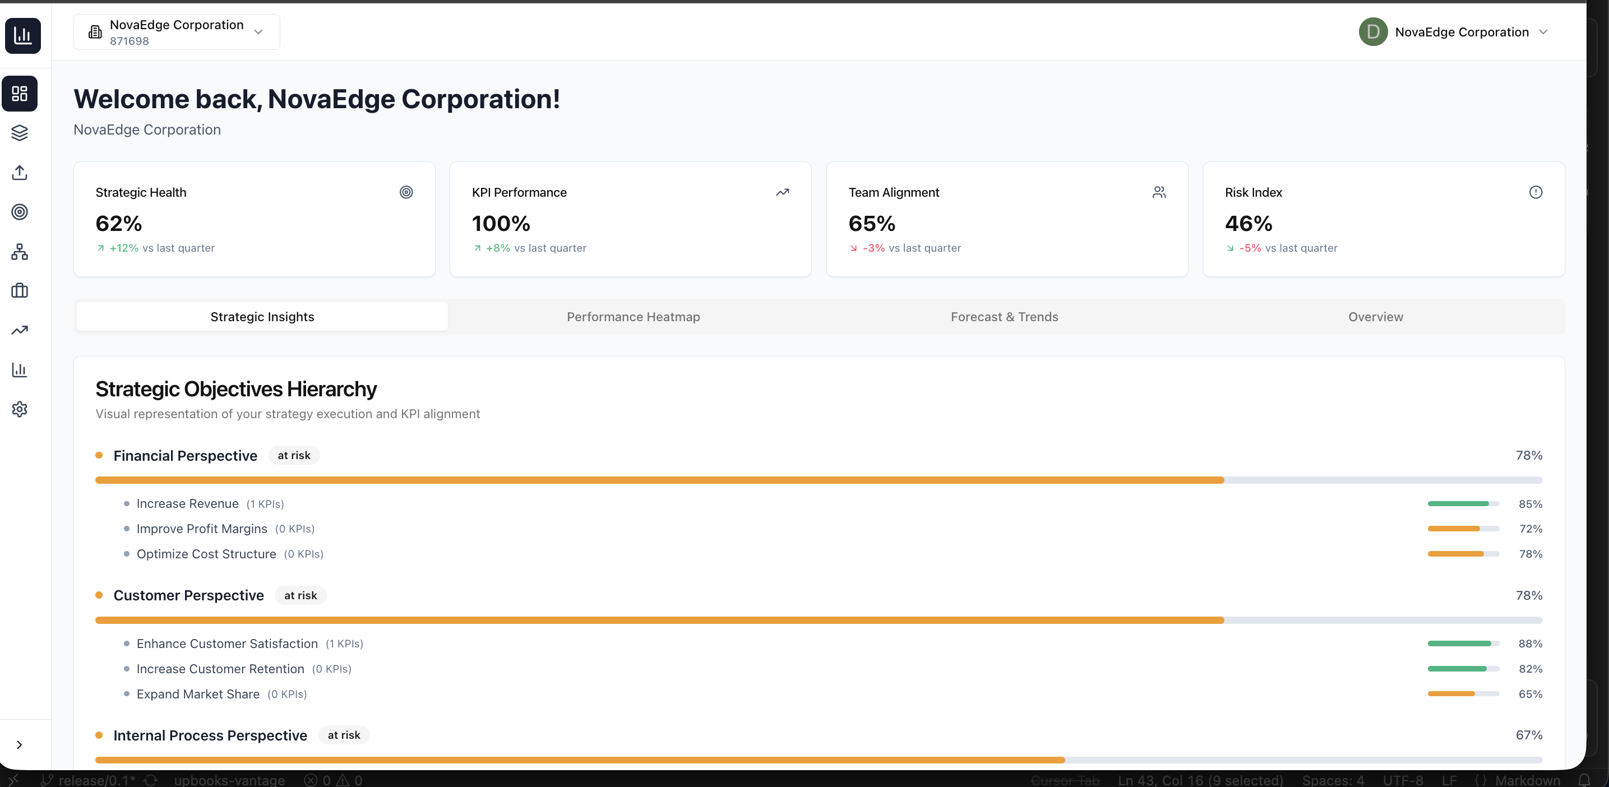1609x787 pixels.
Task: Click the briefcase icon in the sidebar
Action: pos(20,290)
